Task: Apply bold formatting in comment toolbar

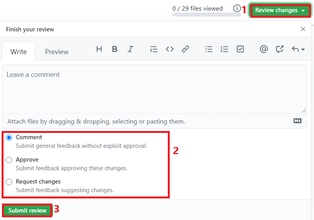Action: click(x=114, y=49)
